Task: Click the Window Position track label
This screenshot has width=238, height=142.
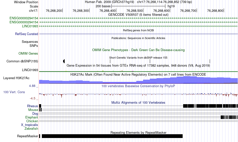Action: [x=26, y=2]
